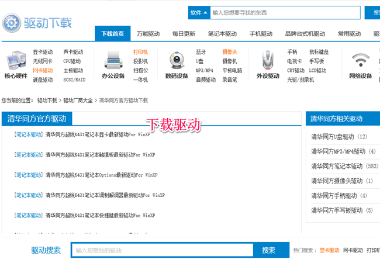380x263 pixels.
Task: Select the 一体机 link
Action: [x=140, y=79]
